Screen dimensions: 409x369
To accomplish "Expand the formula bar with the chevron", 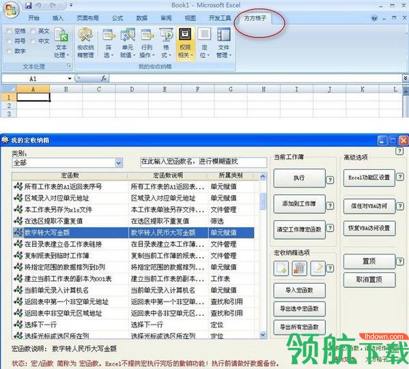I will [x=405, y=78].
